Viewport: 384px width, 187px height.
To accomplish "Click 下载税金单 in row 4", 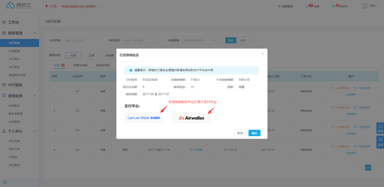I will 362,146.
